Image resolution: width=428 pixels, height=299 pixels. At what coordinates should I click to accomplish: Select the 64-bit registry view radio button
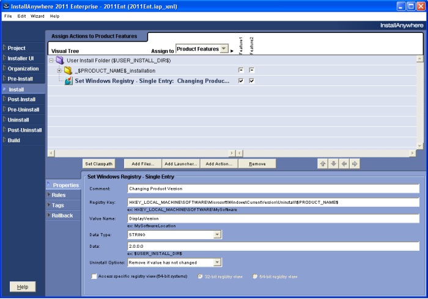click(x=255, y=276)
